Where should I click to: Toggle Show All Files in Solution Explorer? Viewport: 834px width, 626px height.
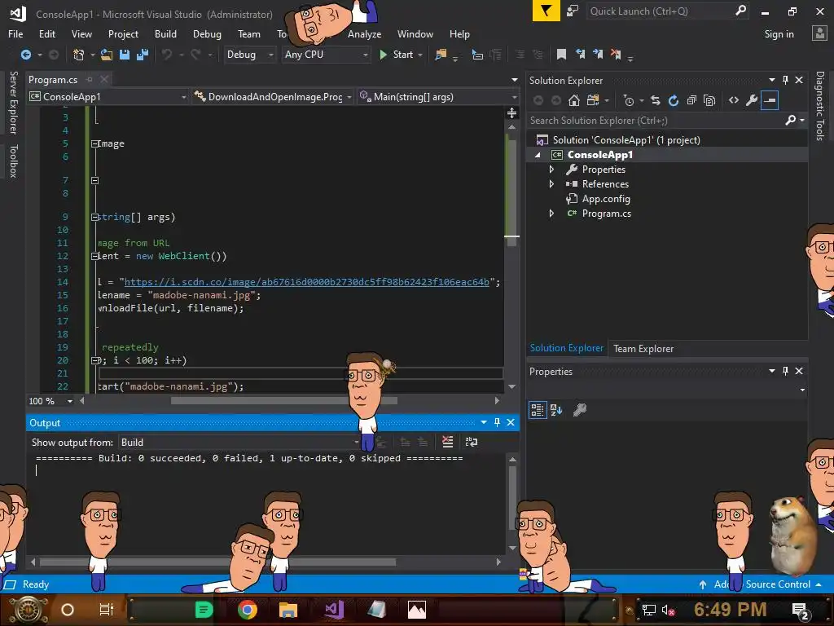[709, 100]
